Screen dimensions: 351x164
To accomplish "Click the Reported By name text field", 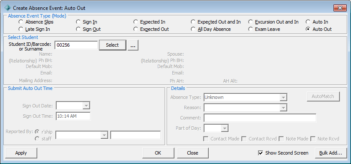I will click(135, 135).
